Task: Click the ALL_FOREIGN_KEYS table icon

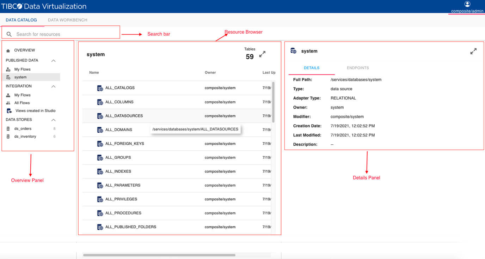Action: click(x=100, y=144)
